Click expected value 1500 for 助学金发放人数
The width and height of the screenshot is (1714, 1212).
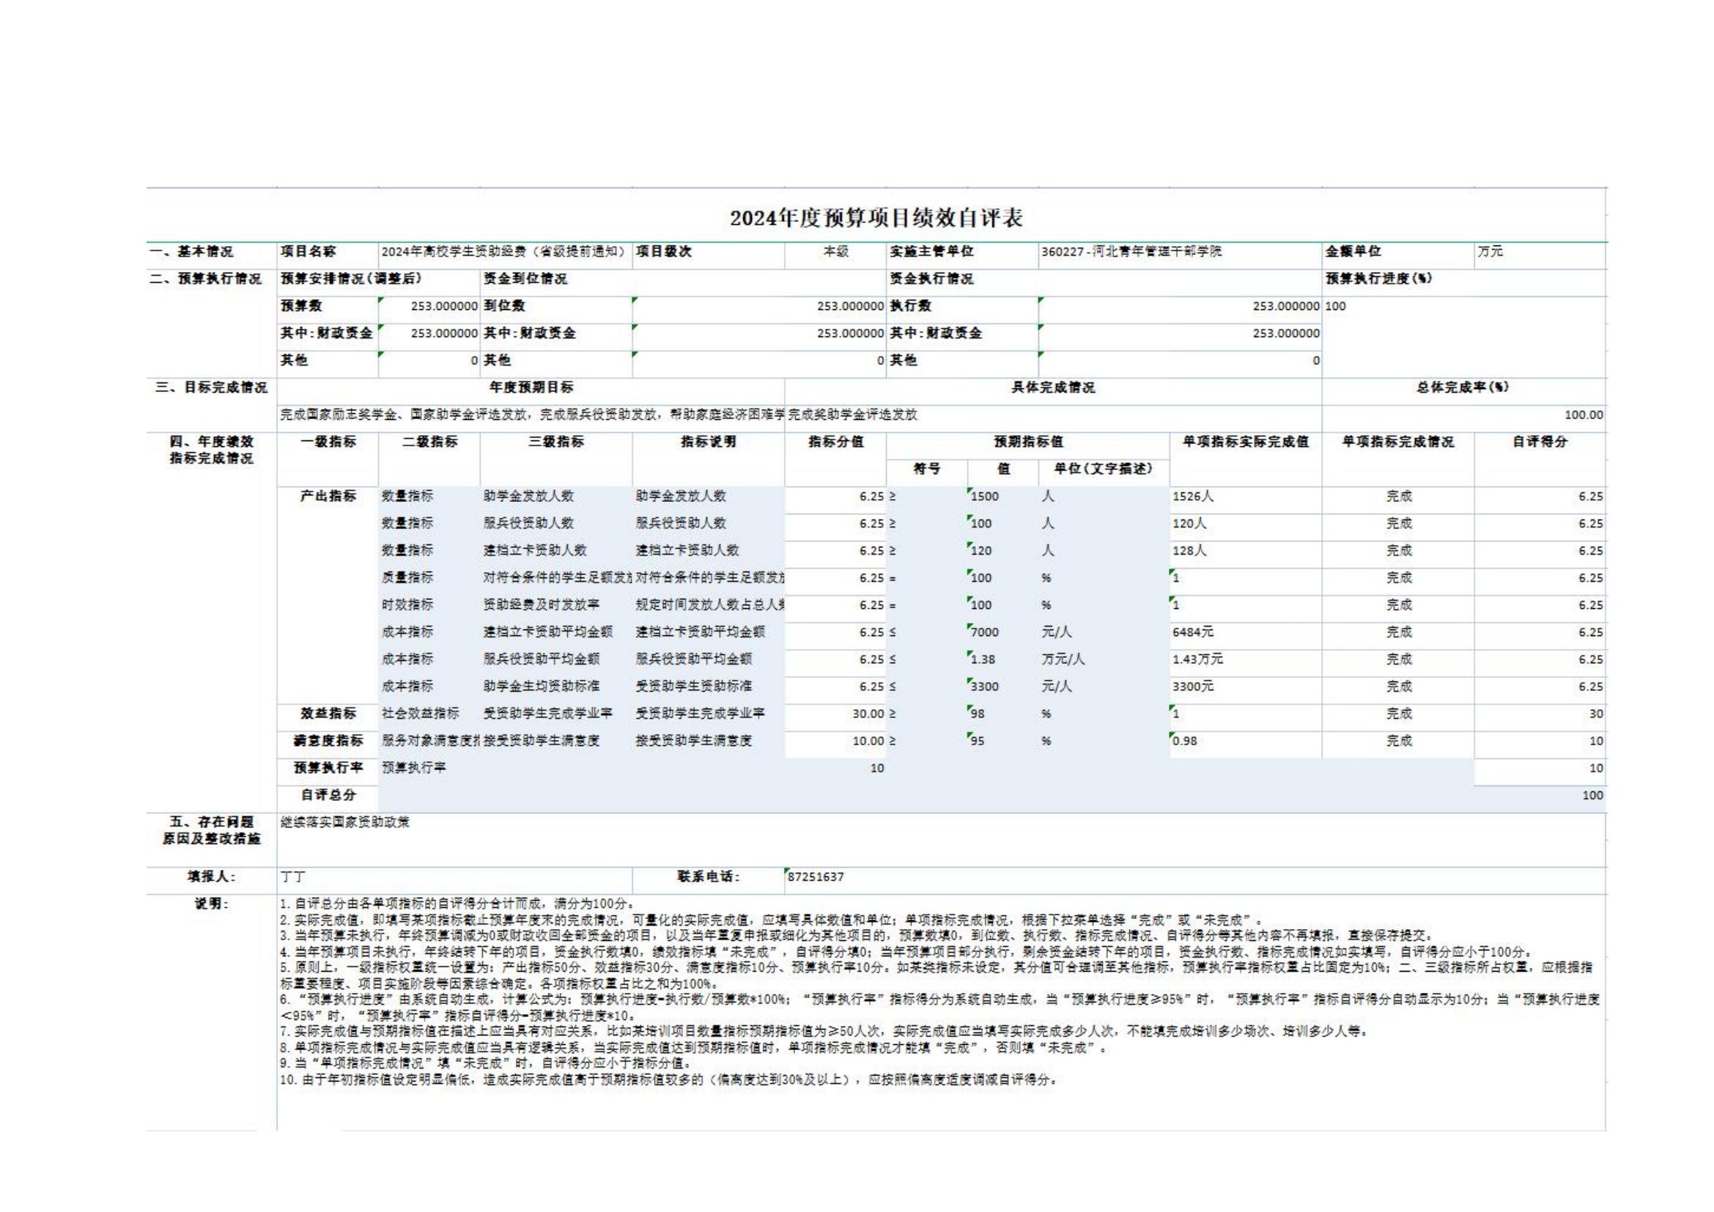coord(984,496)
